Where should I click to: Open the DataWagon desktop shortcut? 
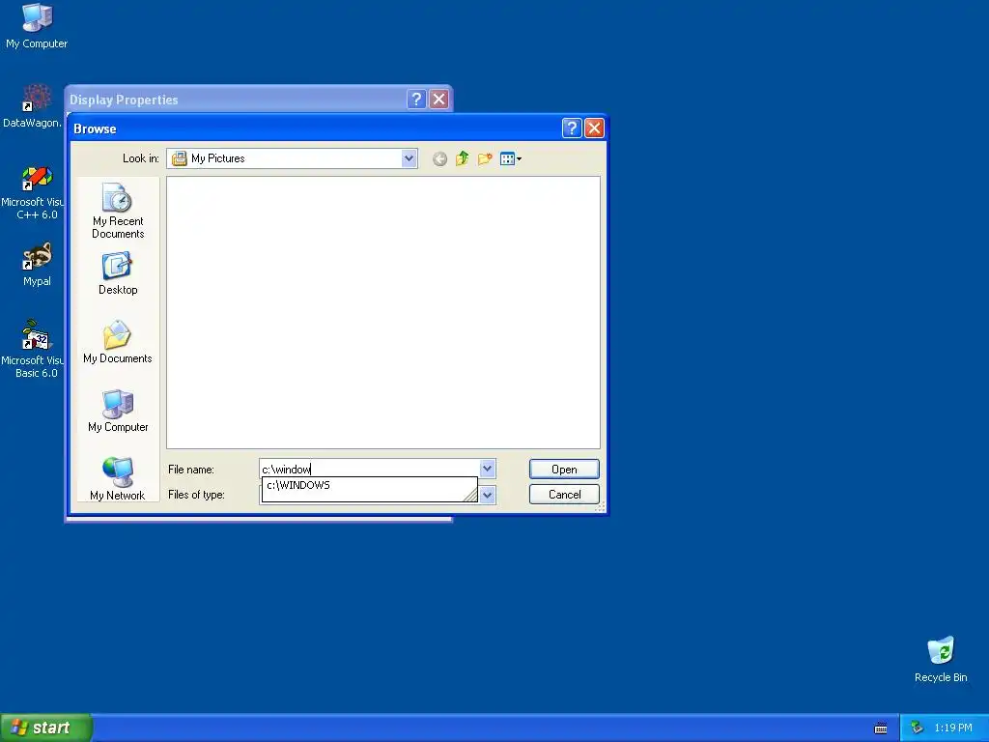[x=32, y=106]
